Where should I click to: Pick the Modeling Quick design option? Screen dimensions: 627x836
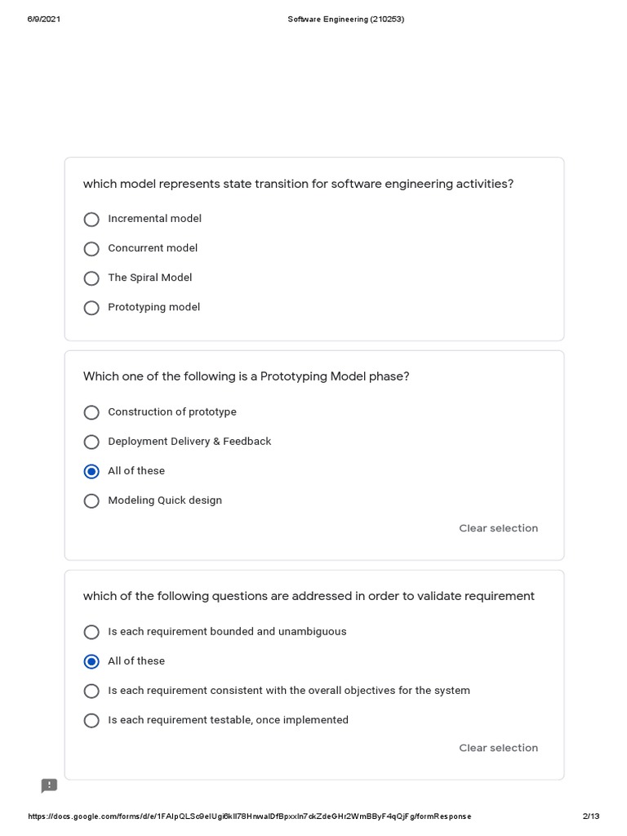(91, 500)
